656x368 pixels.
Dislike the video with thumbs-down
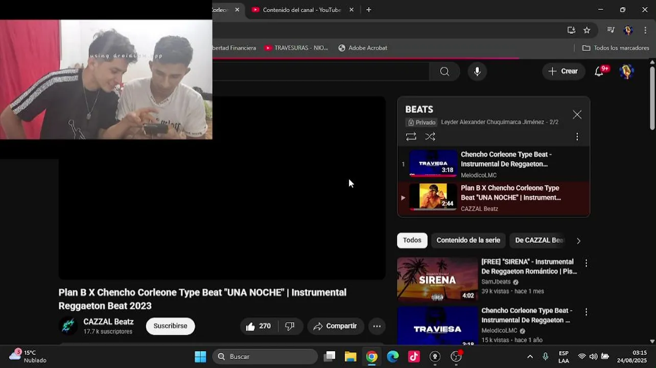click(x=290, y=326)
